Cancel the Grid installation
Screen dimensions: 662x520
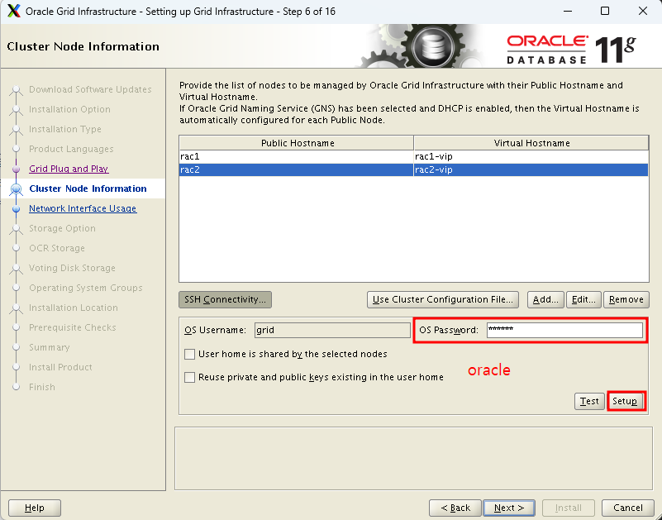coord(628,508)
